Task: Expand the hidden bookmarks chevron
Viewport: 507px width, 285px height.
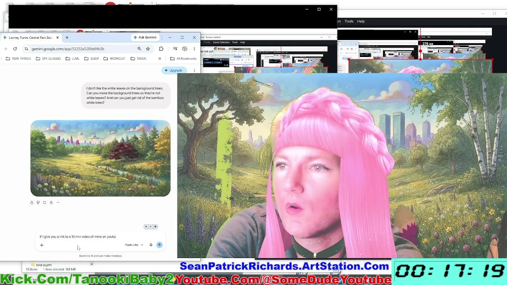Action: pos(160,59)
